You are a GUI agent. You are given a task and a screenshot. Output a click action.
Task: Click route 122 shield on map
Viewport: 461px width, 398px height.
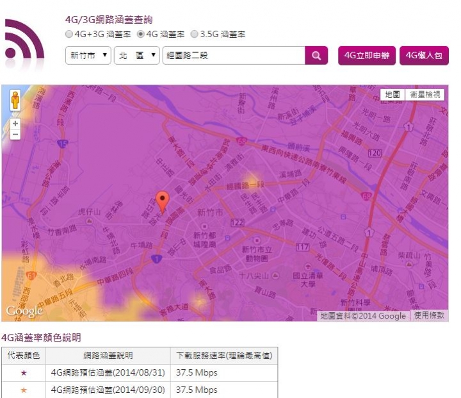(x=237, y=222)
